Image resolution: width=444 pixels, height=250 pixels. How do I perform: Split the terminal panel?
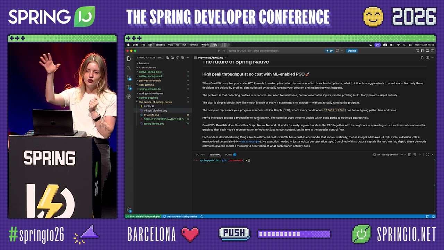[410, 155]
